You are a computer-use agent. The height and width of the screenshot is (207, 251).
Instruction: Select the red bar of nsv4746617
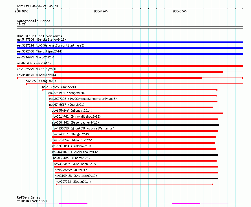[x=131, y=107]
